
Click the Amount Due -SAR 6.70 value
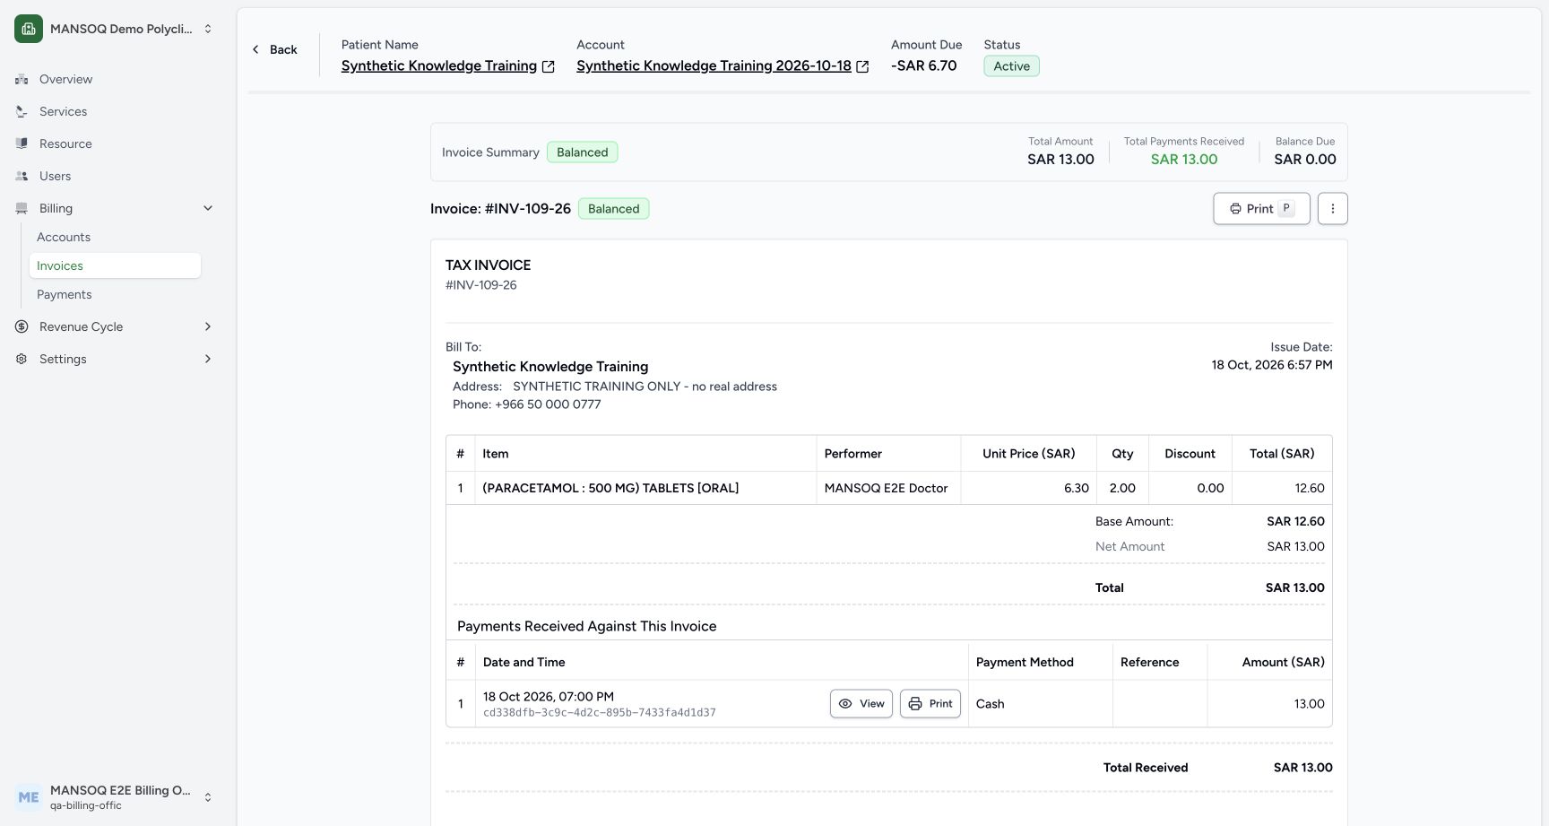(x=923, y=65)
